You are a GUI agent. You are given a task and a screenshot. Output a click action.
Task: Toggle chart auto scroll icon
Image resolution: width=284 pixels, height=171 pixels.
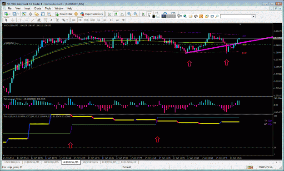point(143,14)
